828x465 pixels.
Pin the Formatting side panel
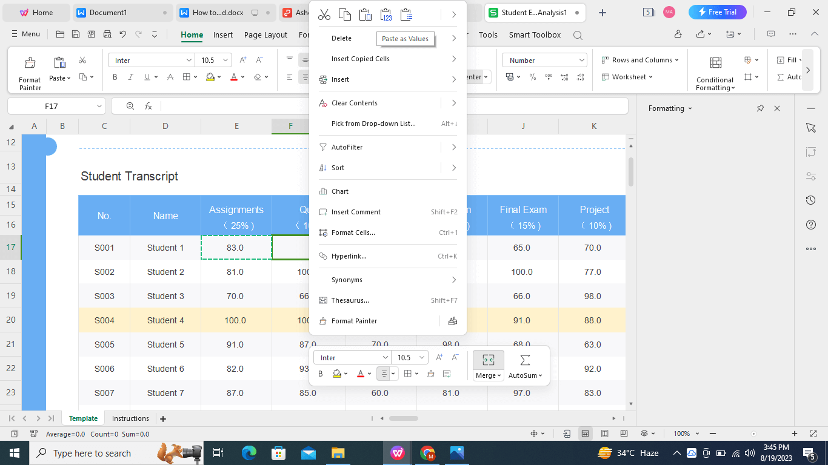click(x=760, y=108)
